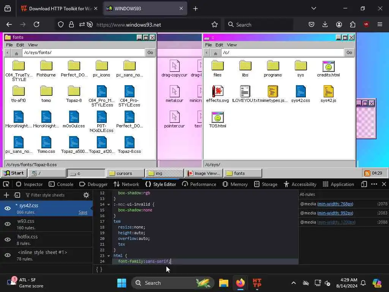Save the sys42.css style sheet
This screenshot has height=292, width=389.
click(83, 212)
